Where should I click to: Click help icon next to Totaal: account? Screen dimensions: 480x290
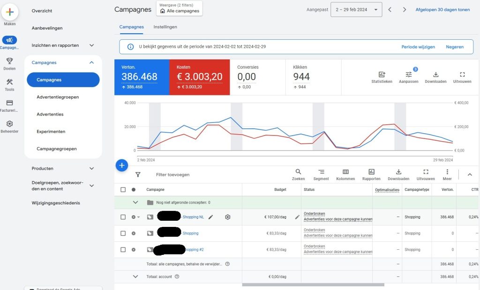(177, 276)
